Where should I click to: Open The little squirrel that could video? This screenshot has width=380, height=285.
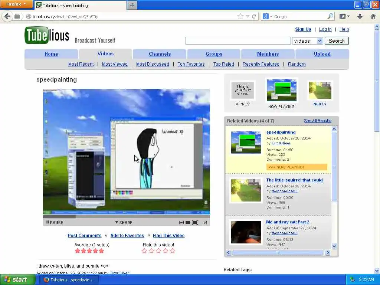294,180
